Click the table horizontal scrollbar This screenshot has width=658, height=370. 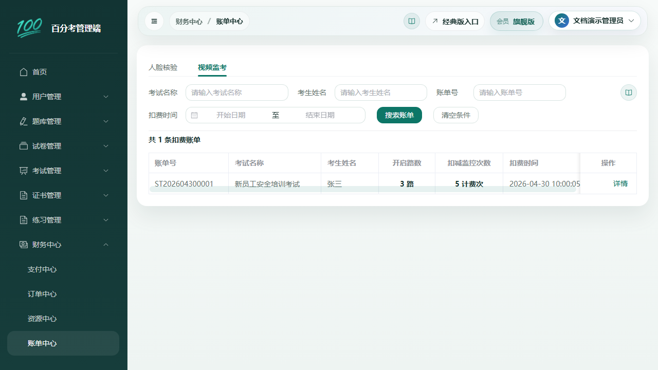[x=363, y=189]
